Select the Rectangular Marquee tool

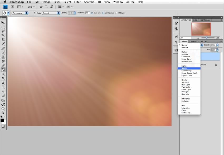(x=3, y=27)
